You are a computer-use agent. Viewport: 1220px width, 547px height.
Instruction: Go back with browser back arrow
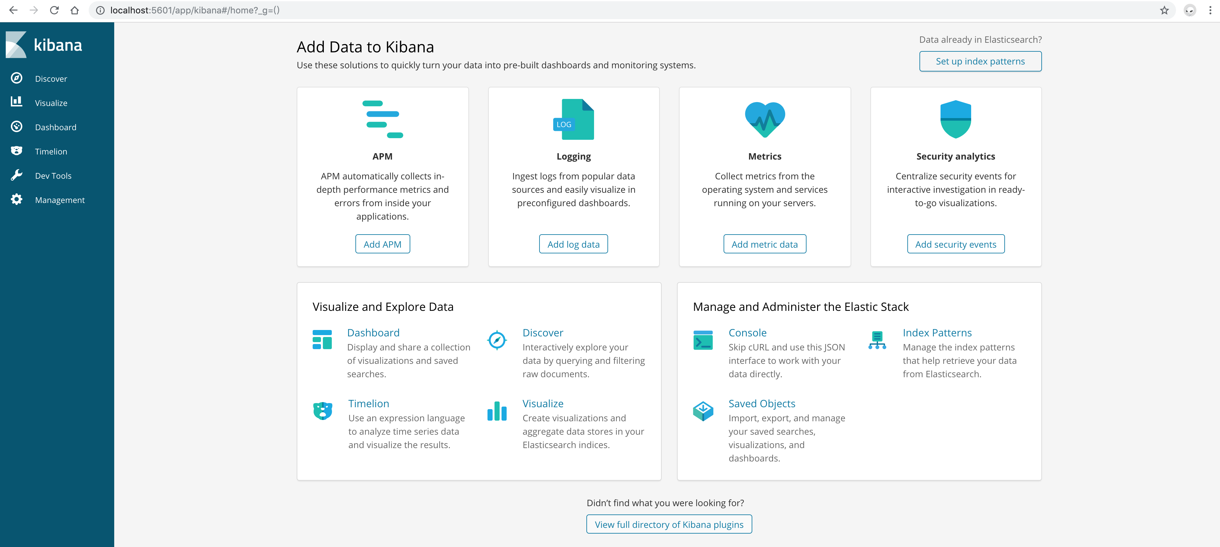coord(13,10)
